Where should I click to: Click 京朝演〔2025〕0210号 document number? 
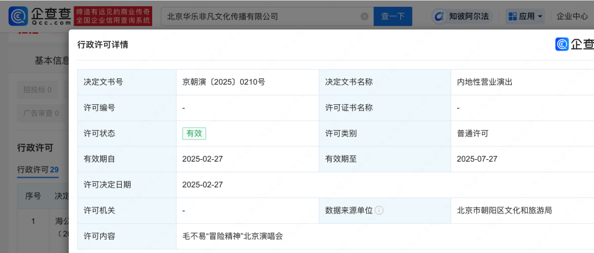tap(223, 82)
